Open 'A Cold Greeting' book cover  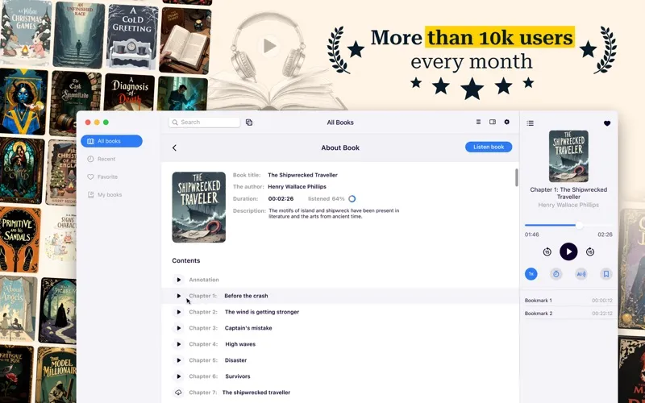[x=132, y=37]
